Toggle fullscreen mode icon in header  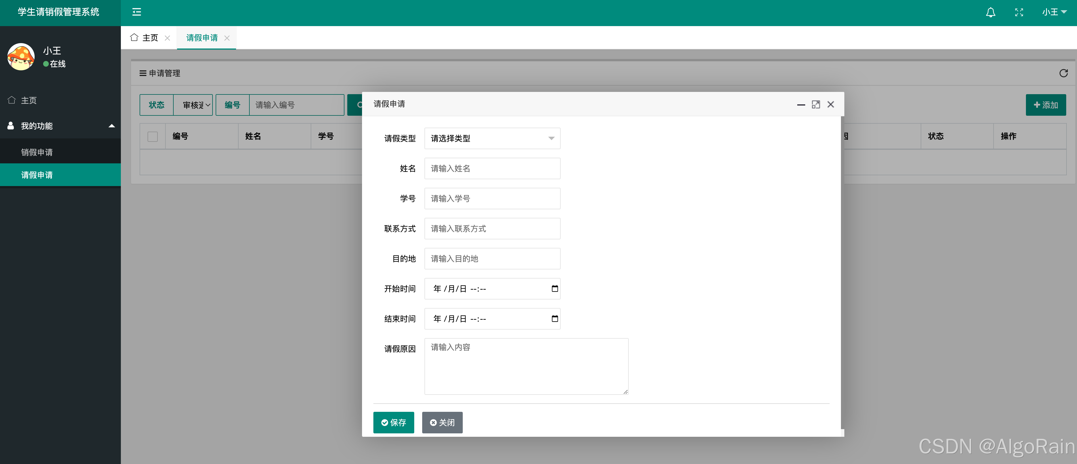pyautogui.click(x=1019, y=12)
